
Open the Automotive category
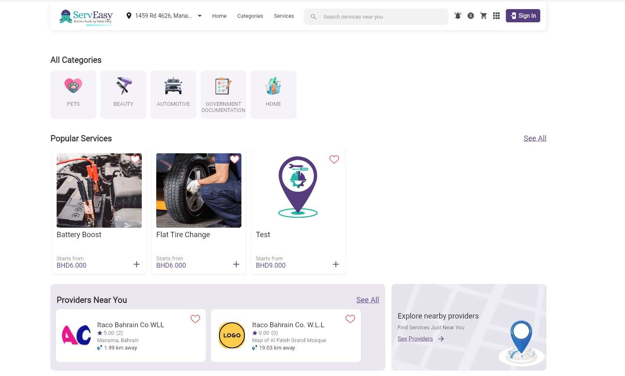click(173, 94)
